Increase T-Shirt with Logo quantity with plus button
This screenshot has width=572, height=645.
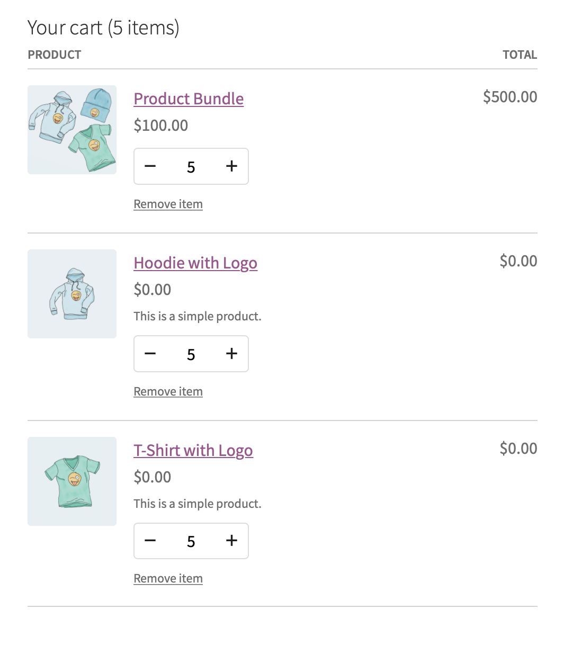click(231, 541)
